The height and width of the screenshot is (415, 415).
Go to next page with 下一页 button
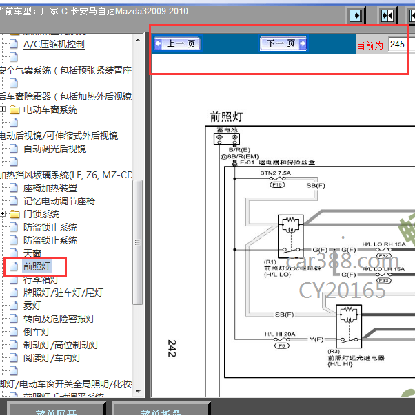(283, 43)
